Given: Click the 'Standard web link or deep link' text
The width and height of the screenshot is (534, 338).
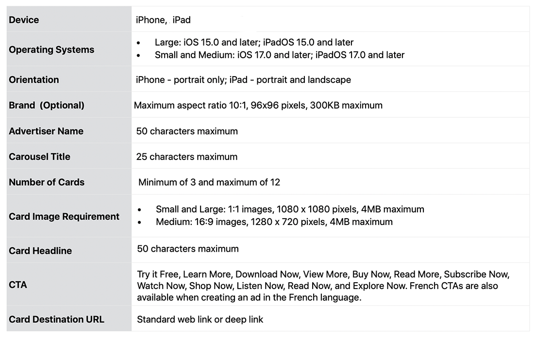Looking at the screenshot, I should 200,319.
